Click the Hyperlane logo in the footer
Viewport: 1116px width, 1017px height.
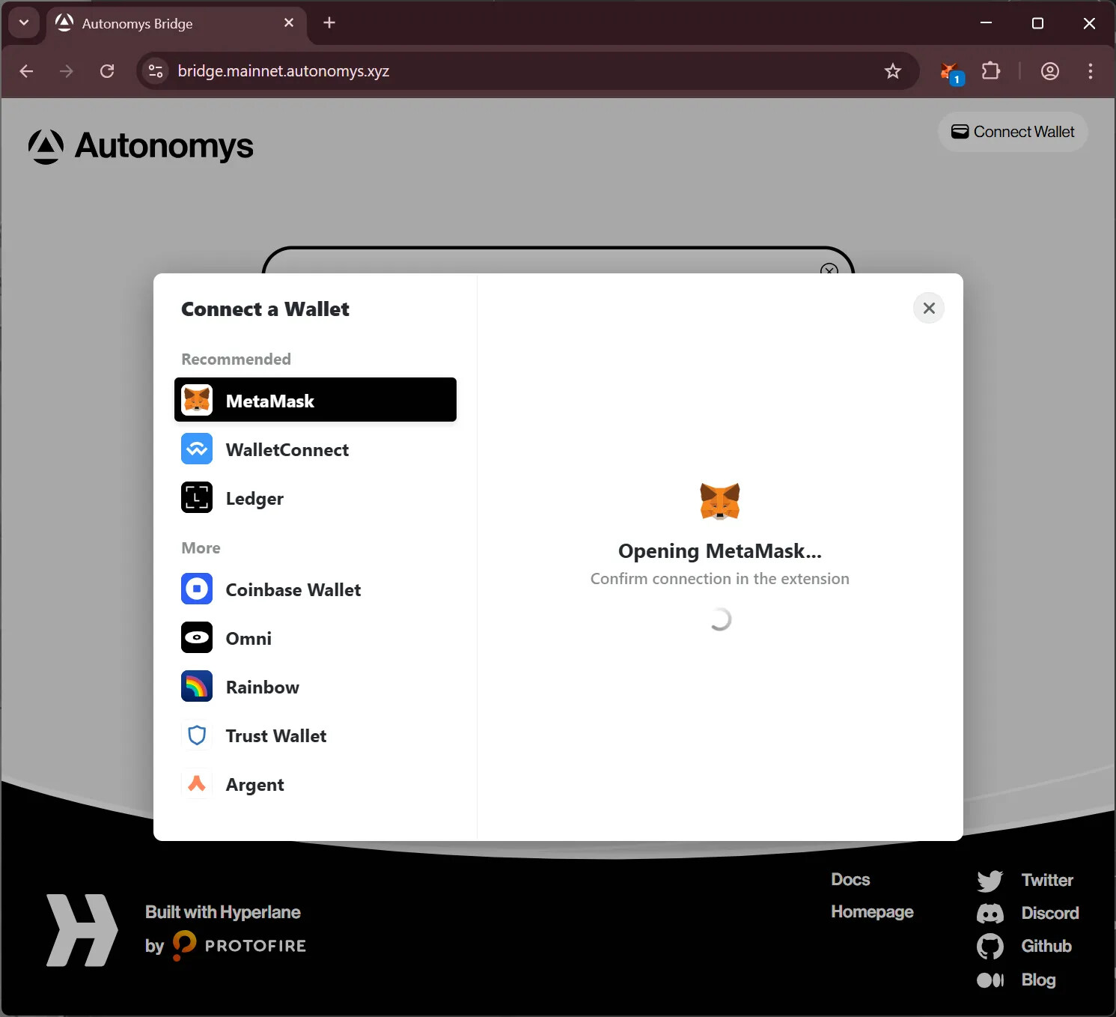click(82, 930)
